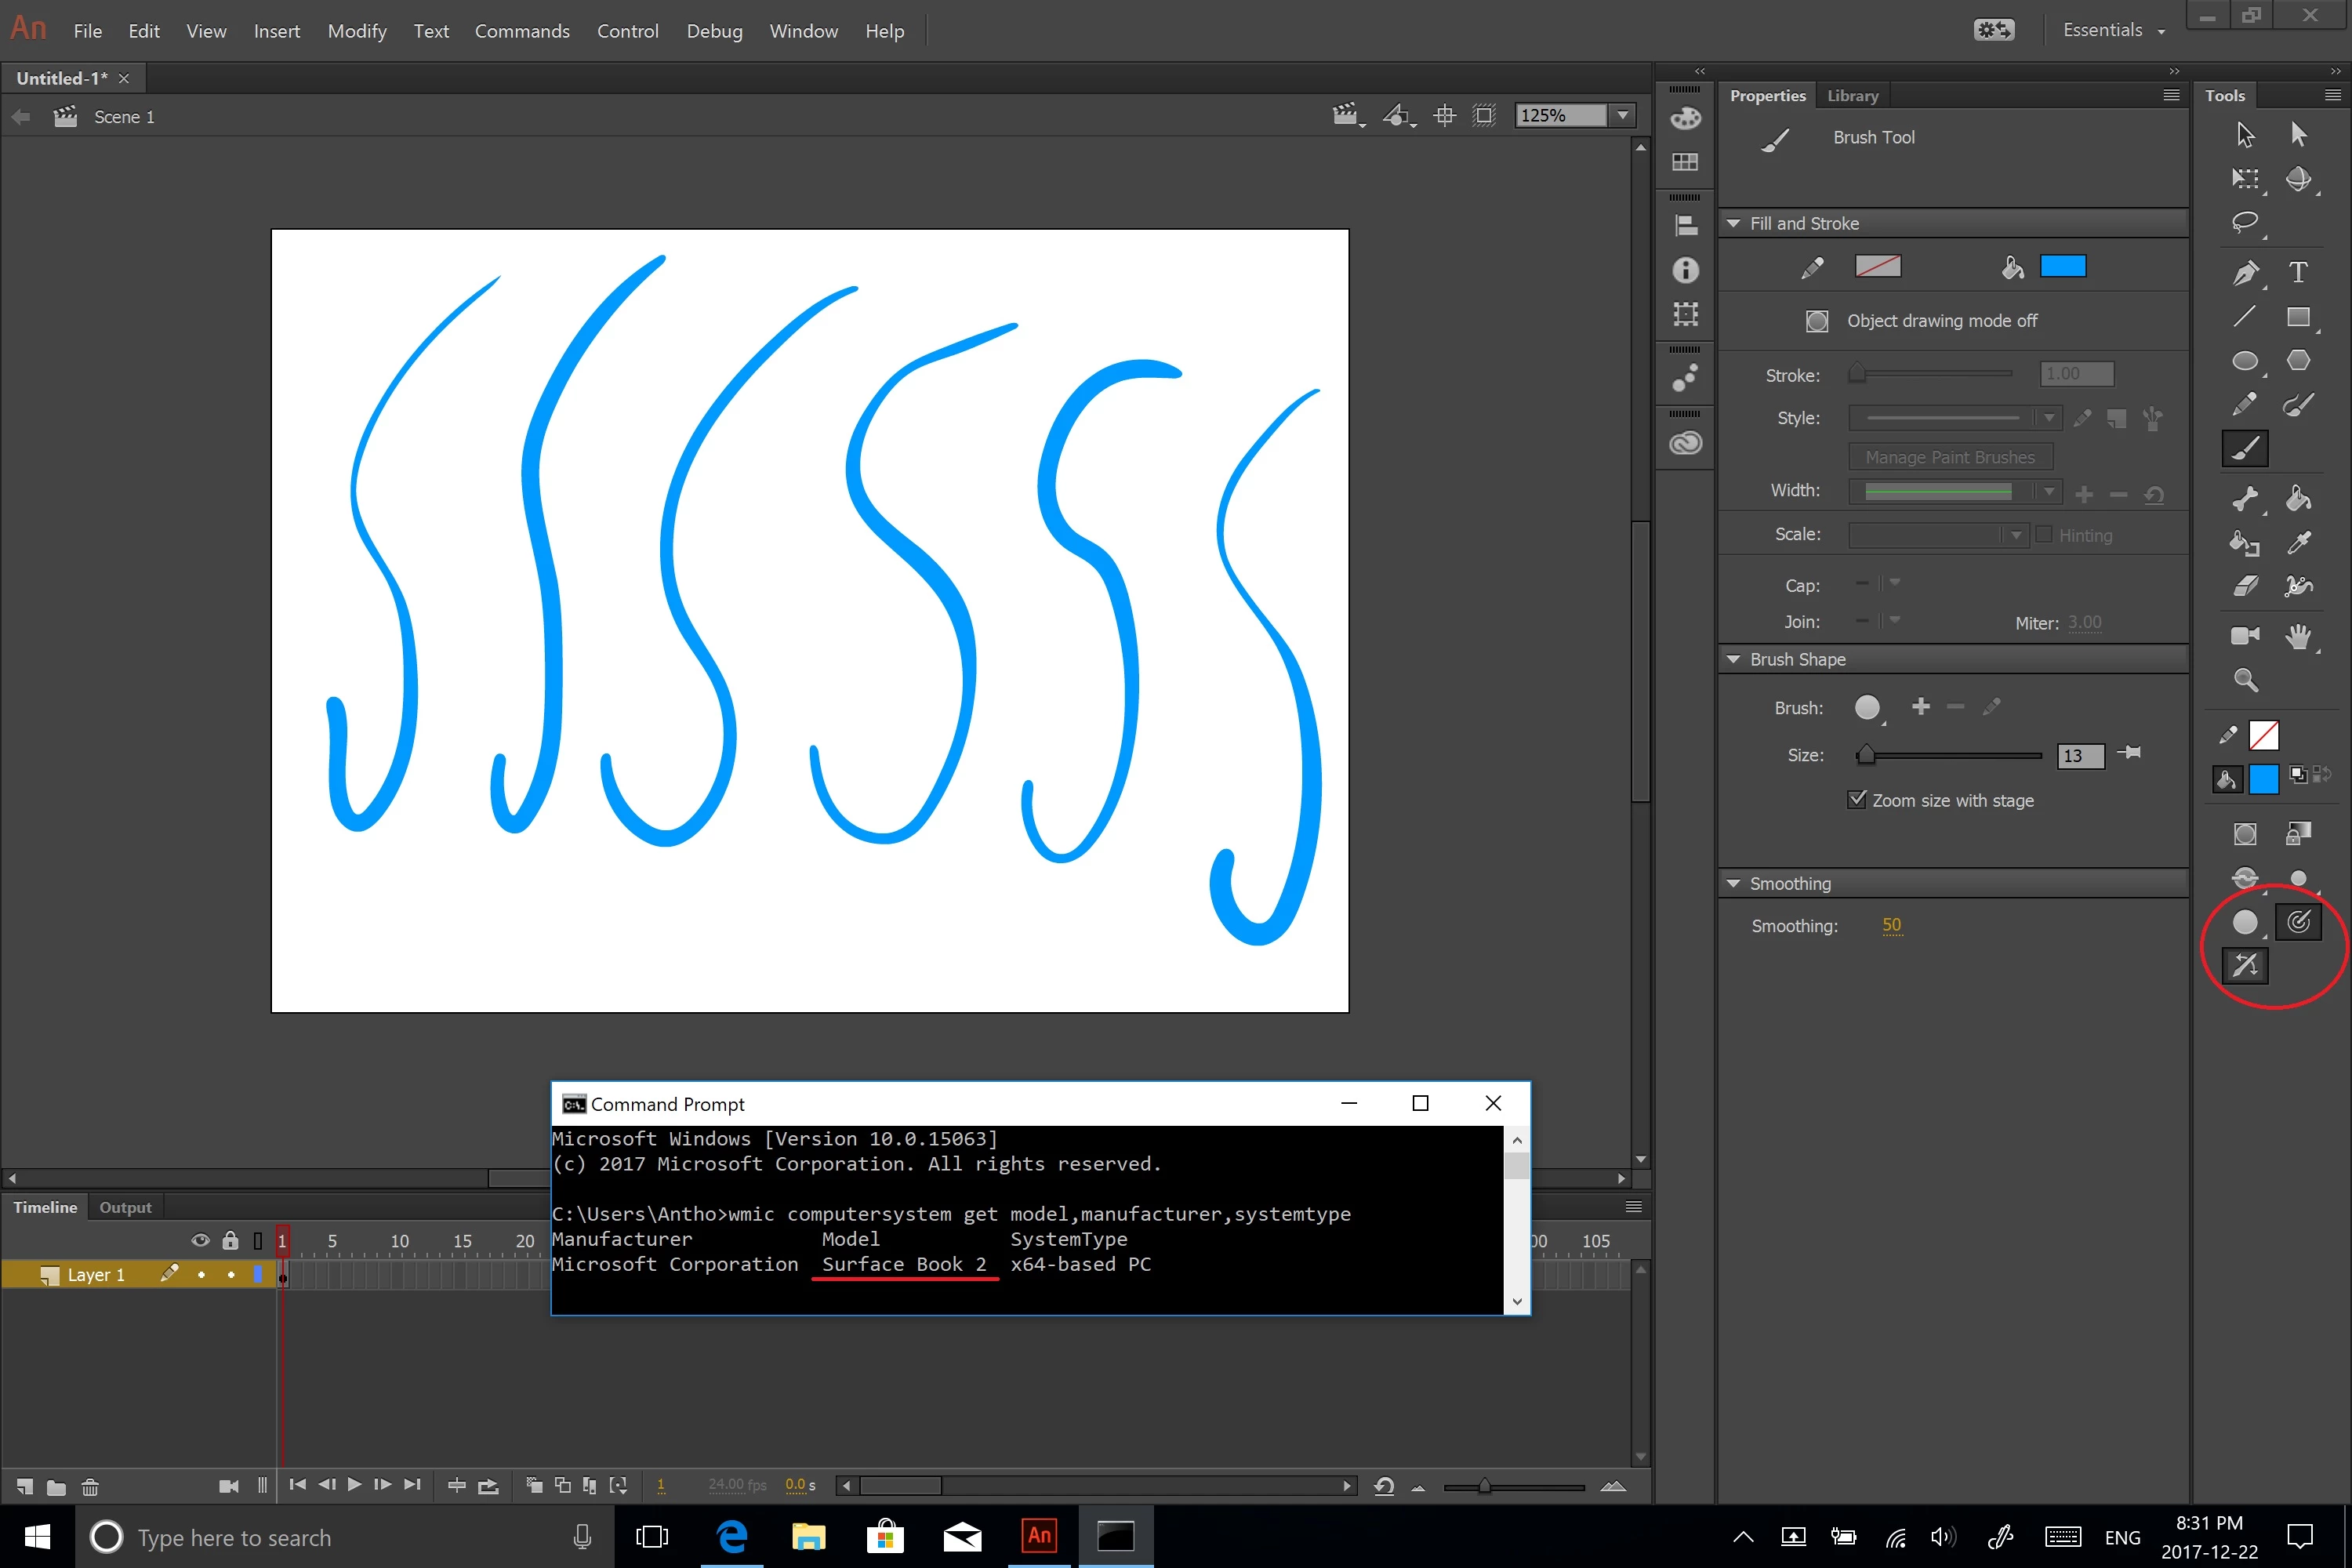This screenshot has height=1568, width=2352.
Task: Select the Hand tool
Action: coord(2297,636)
